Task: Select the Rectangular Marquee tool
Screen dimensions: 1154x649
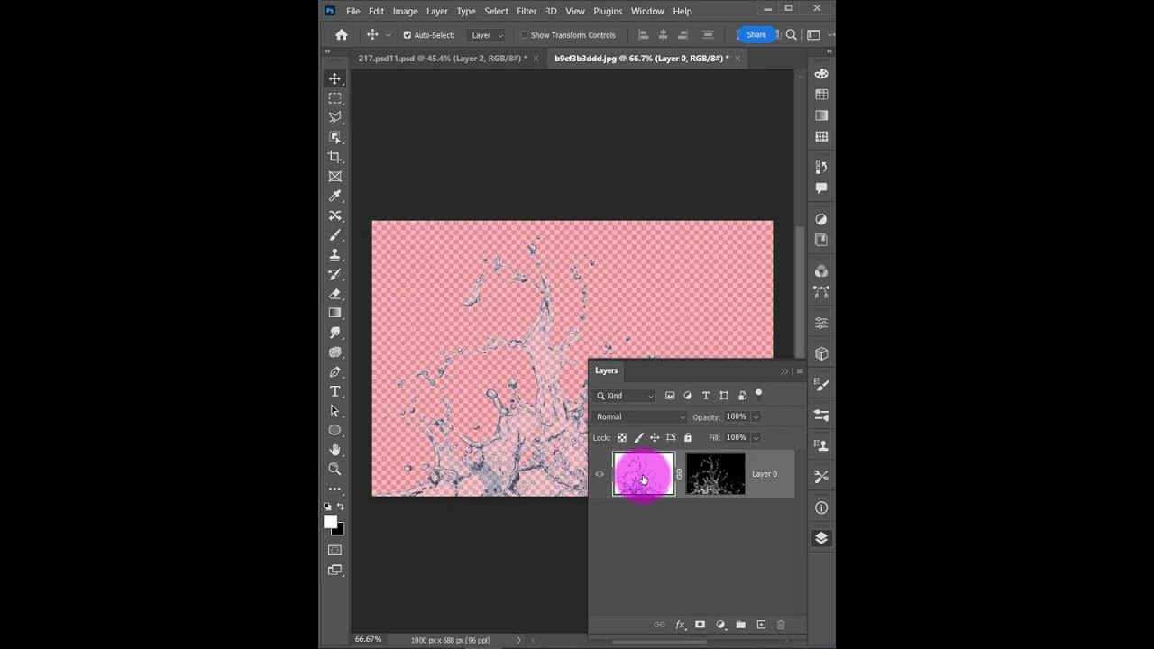Action: (x=335, y=98)
